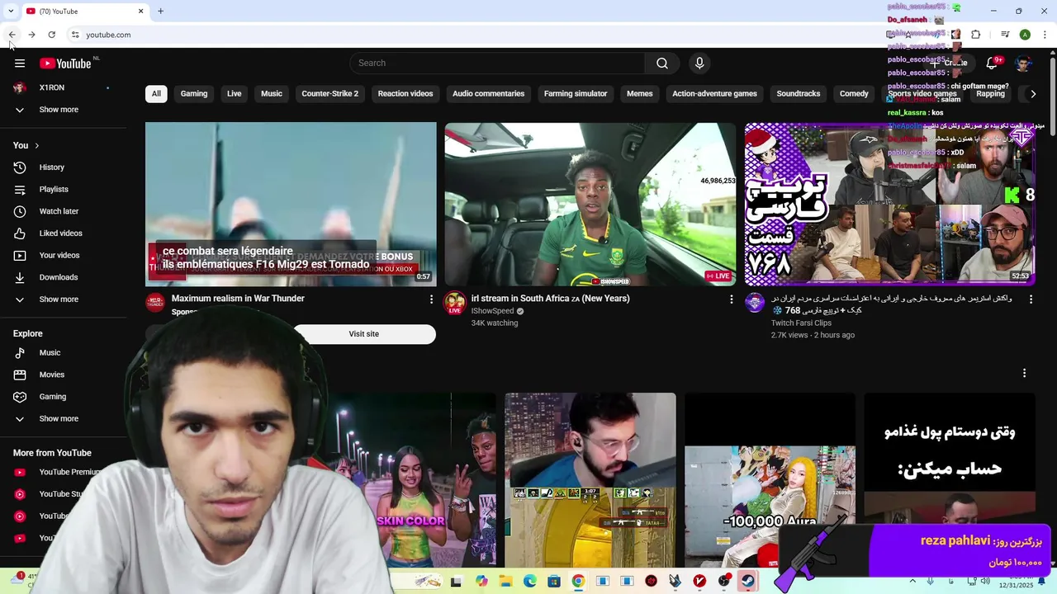Viewport: 1057px width, 594px height.
Task: Select the Comedy filter chip
Action: [x=854, y=93]
